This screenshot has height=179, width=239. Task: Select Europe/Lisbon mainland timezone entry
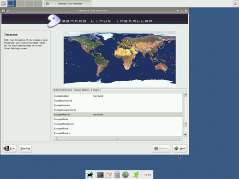[118, 96]
